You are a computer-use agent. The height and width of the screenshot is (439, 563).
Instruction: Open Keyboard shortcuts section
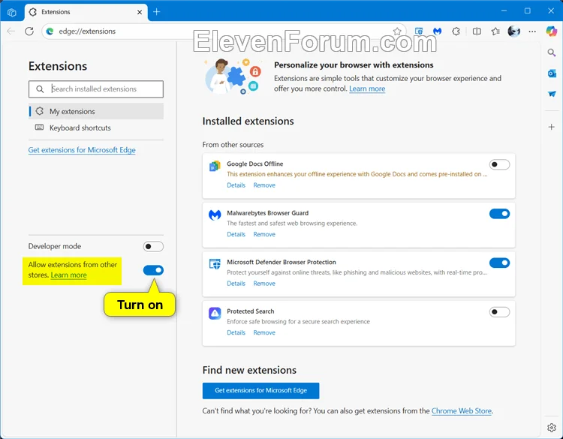click(x=96, y=128)
